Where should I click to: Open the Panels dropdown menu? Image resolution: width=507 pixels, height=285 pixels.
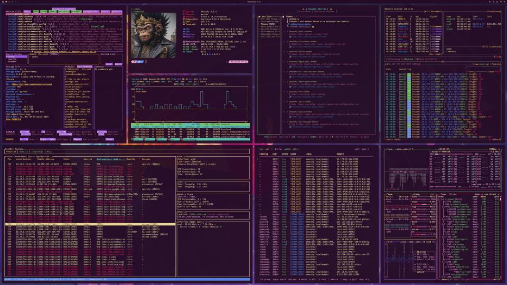[106, 11]
